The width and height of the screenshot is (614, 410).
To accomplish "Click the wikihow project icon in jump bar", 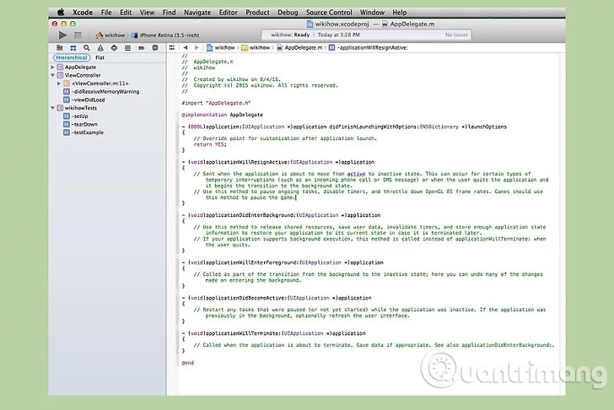I will (x=209, y=47).
